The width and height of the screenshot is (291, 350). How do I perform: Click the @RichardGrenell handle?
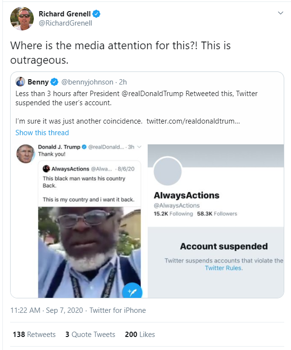coord(65,23)
